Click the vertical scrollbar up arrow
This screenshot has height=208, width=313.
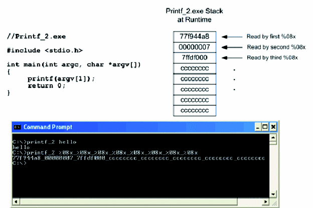pyautogui.click(x=273, y=137)
